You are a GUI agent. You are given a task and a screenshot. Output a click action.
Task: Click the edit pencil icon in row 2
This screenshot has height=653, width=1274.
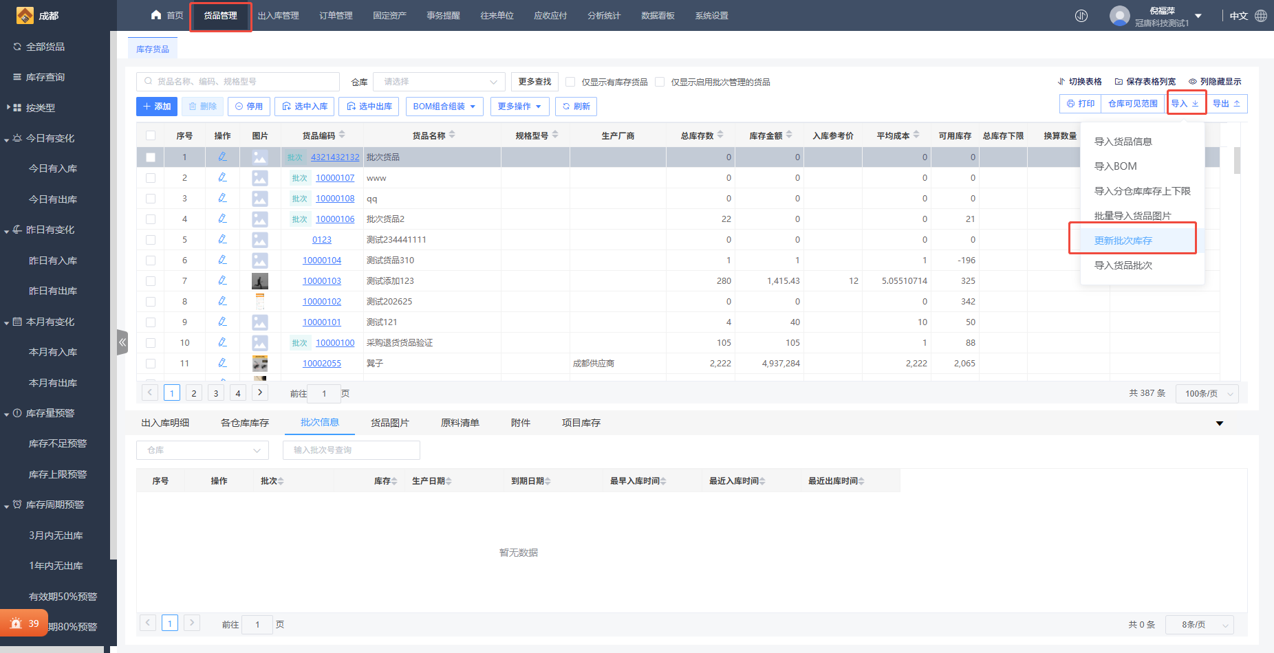pyautogui.click(x=222, y=177)
